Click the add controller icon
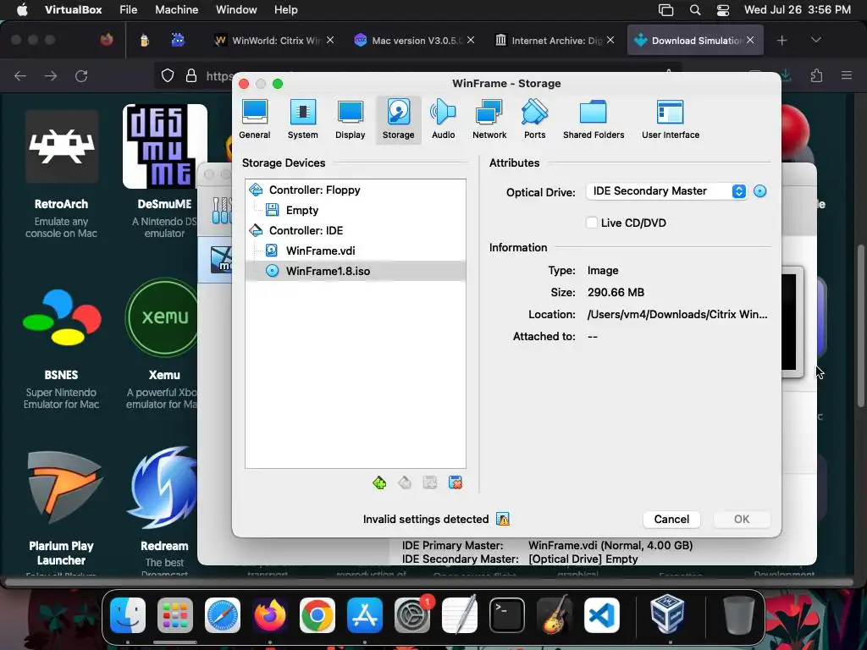The height and width of the screenshot is (650, 867). 379,483
